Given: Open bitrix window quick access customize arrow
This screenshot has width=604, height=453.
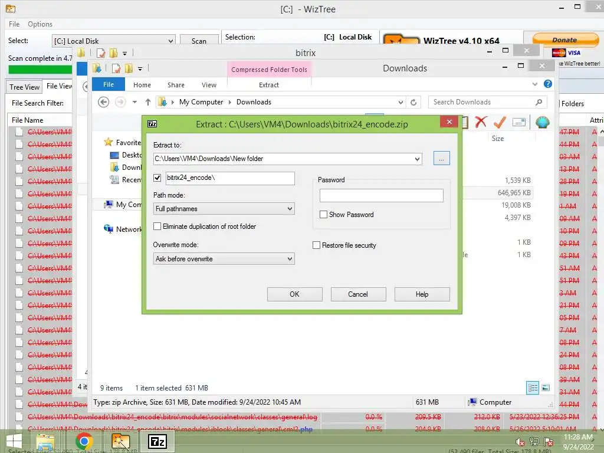Looking at the screenshot, I should coord(124,53).
